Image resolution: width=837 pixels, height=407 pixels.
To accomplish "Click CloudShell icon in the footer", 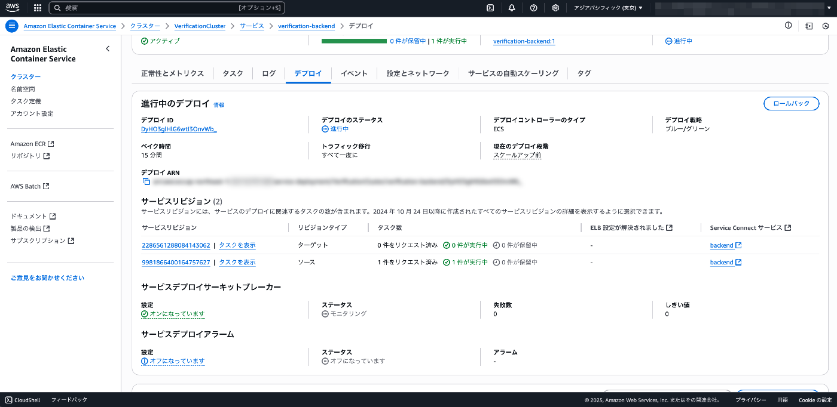I will (x=9, y=400).
